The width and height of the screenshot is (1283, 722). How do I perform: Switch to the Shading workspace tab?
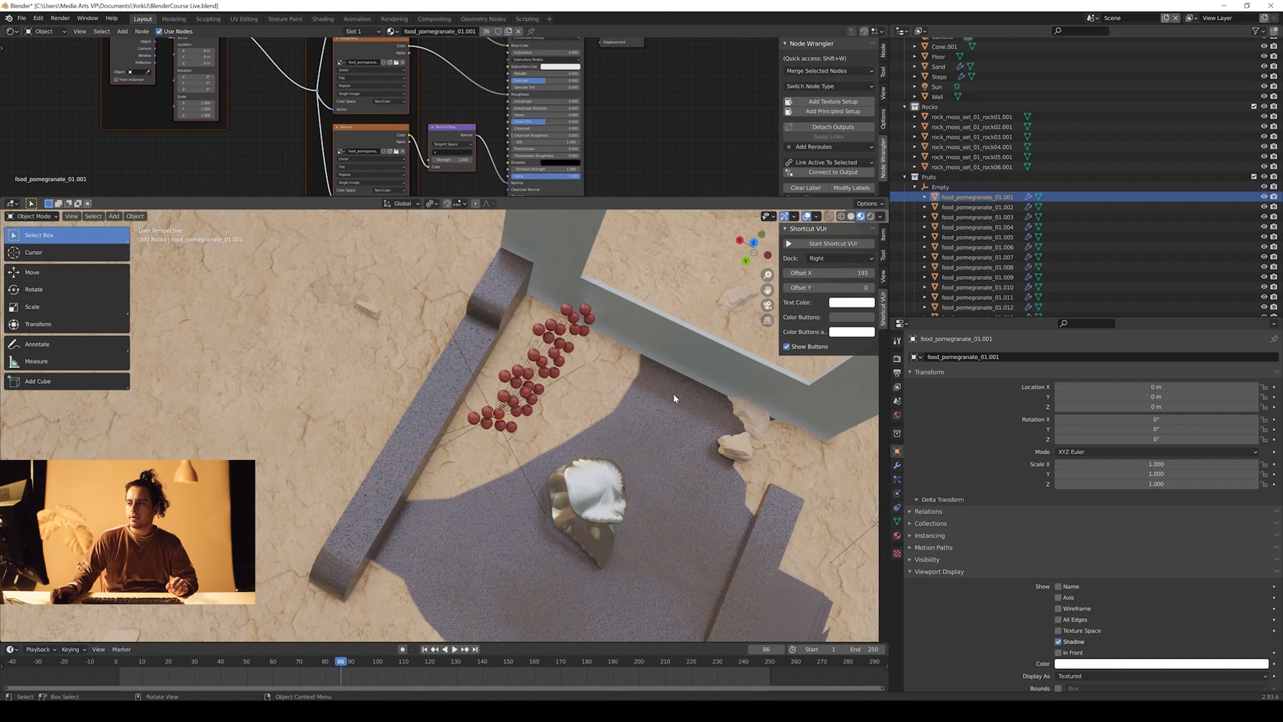tap(322, 19)
